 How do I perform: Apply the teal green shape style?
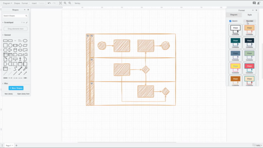(235, 43)
